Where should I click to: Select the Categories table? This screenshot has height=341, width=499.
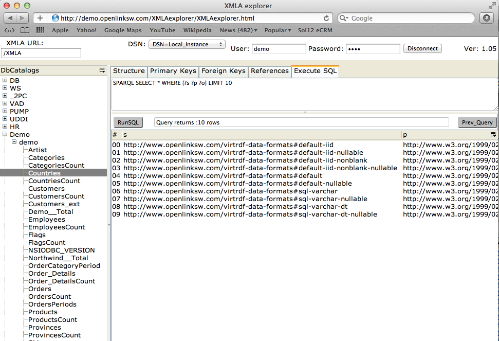tap(46, 157)
